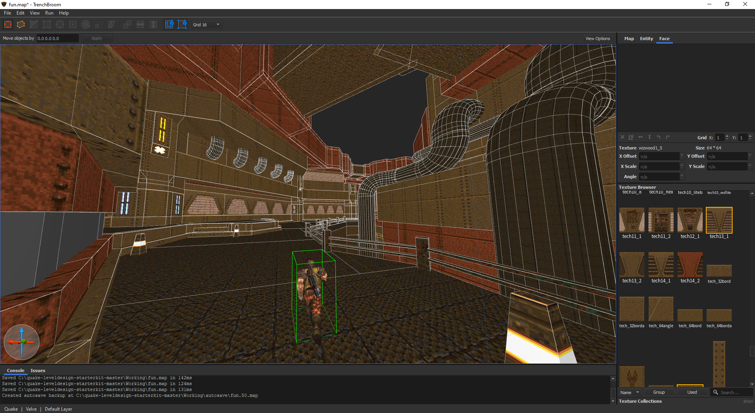This screenshot has height=413, width=755.
Task: Rotate texture clockwise icon
Action: coord(668,137)
